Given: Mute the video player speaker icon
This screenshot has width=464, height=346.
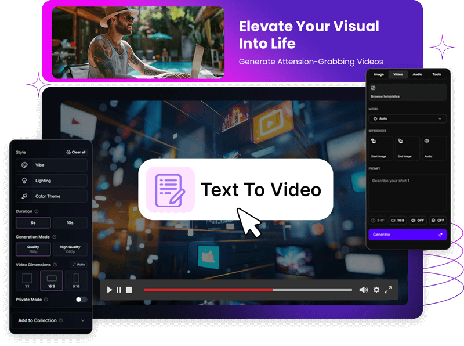Looking at the screenshot, I should coord(363,290).
